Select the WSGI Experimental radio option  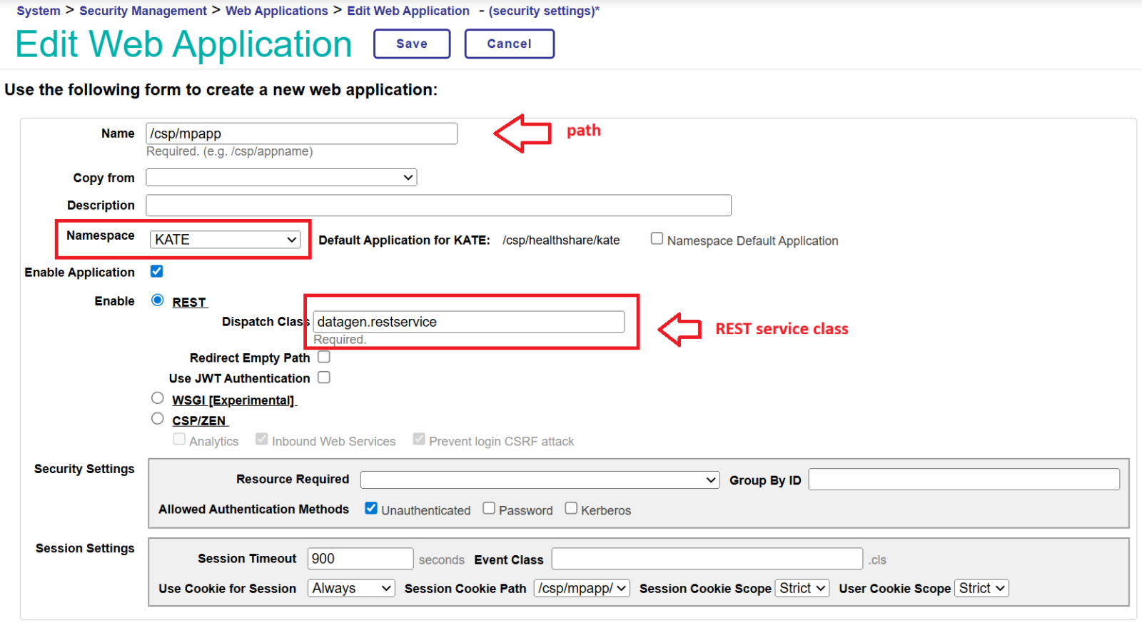point(158,398)
